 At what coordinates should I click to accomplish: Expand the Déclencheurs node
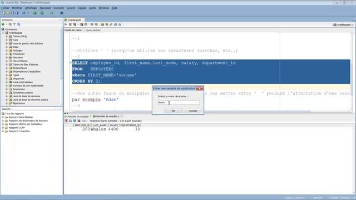(7, 68)
